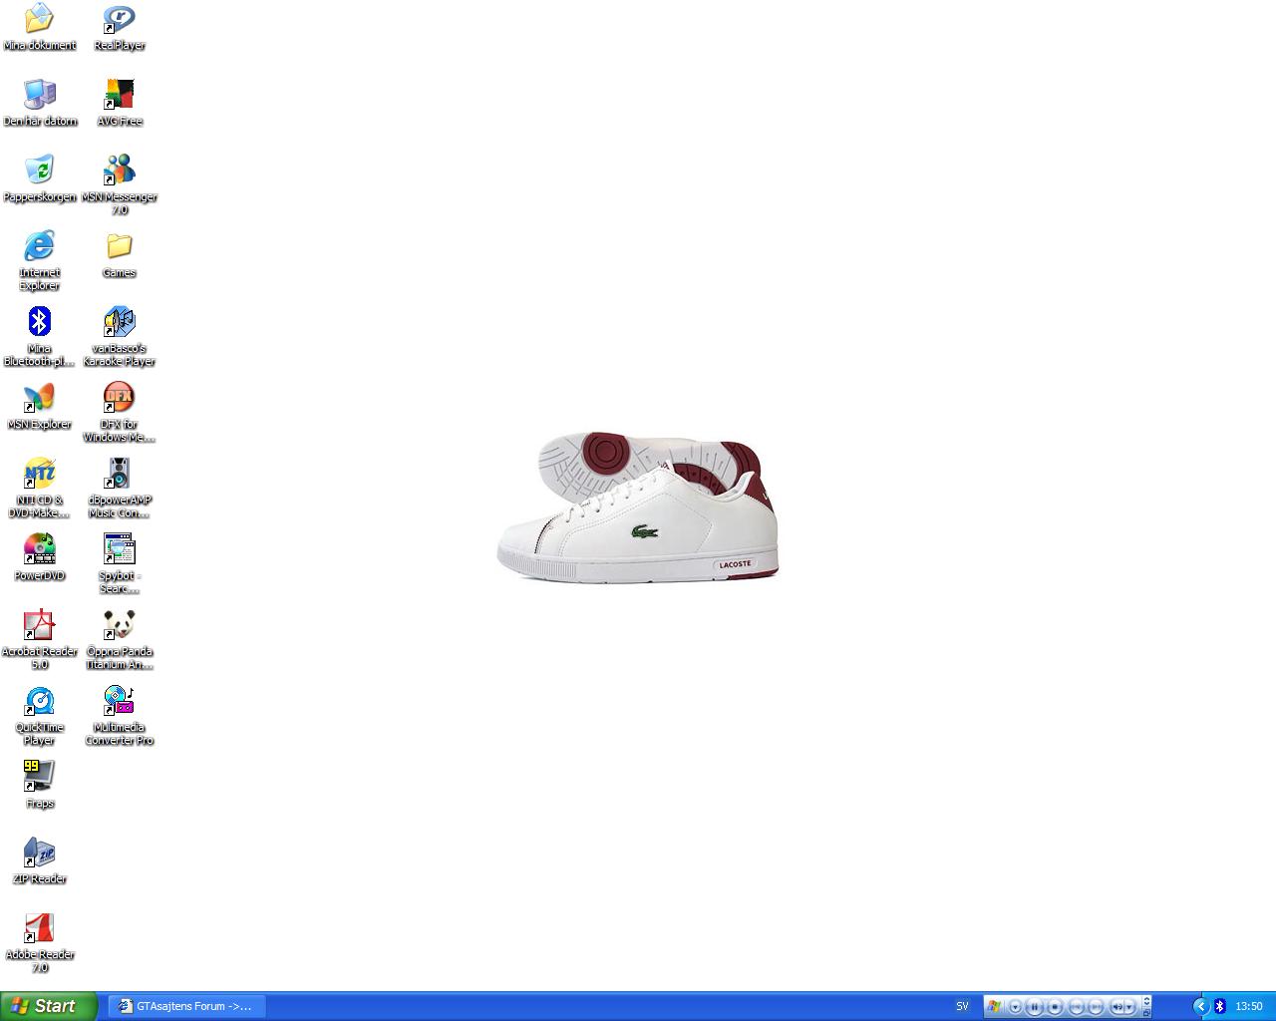1276x1021 pixels.
Task: Open the Start menu
Action: click(49, 1006)
